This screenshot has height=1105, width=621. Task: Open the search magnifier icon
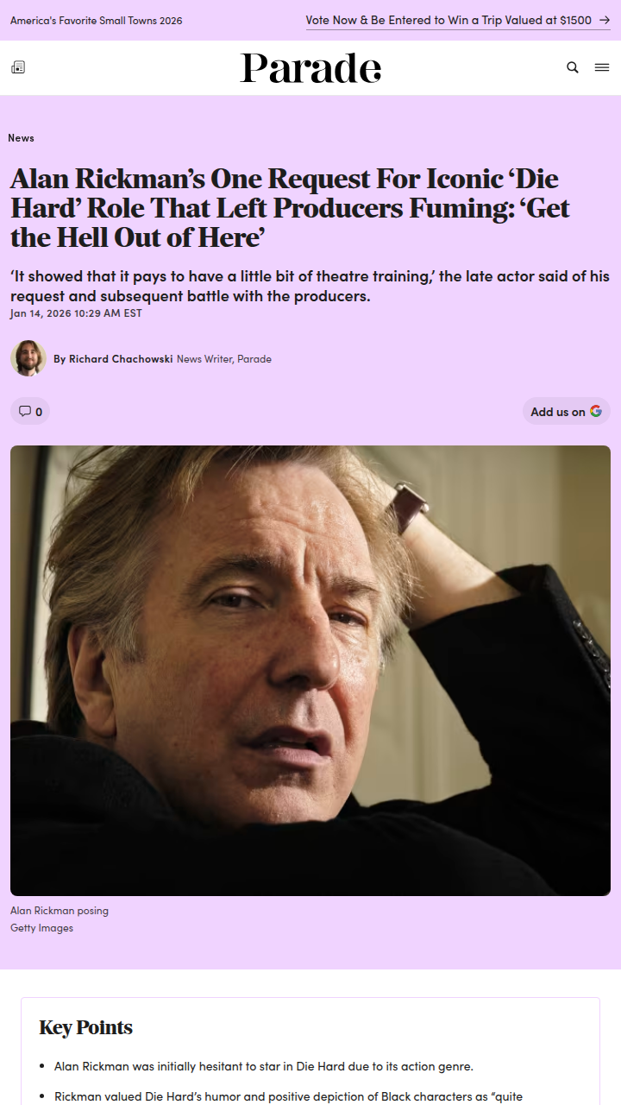tap(572, 67)
